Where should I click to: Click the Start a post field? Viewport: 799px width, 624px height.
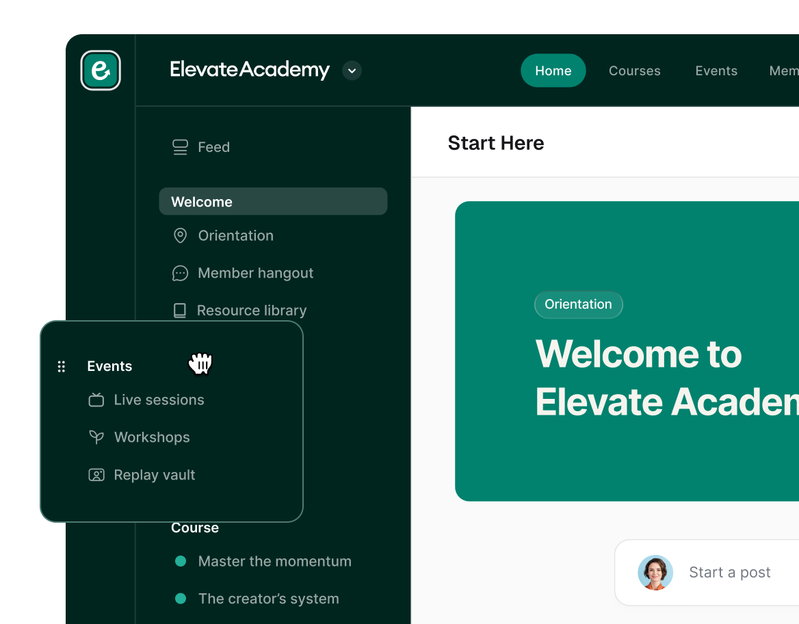click(729, 572)
